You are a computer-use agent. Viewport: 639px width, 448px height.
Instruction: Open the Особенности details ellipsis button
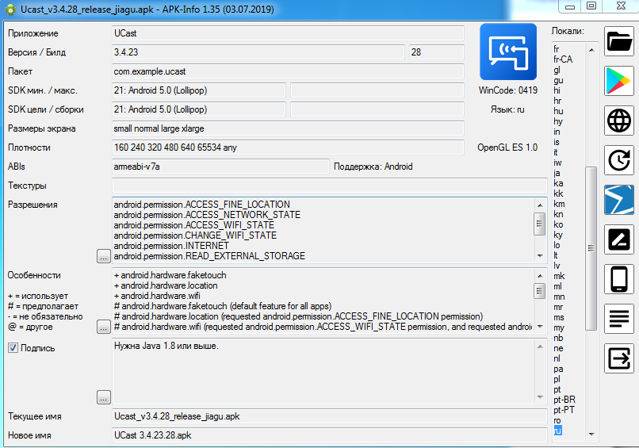coord(104,327)
